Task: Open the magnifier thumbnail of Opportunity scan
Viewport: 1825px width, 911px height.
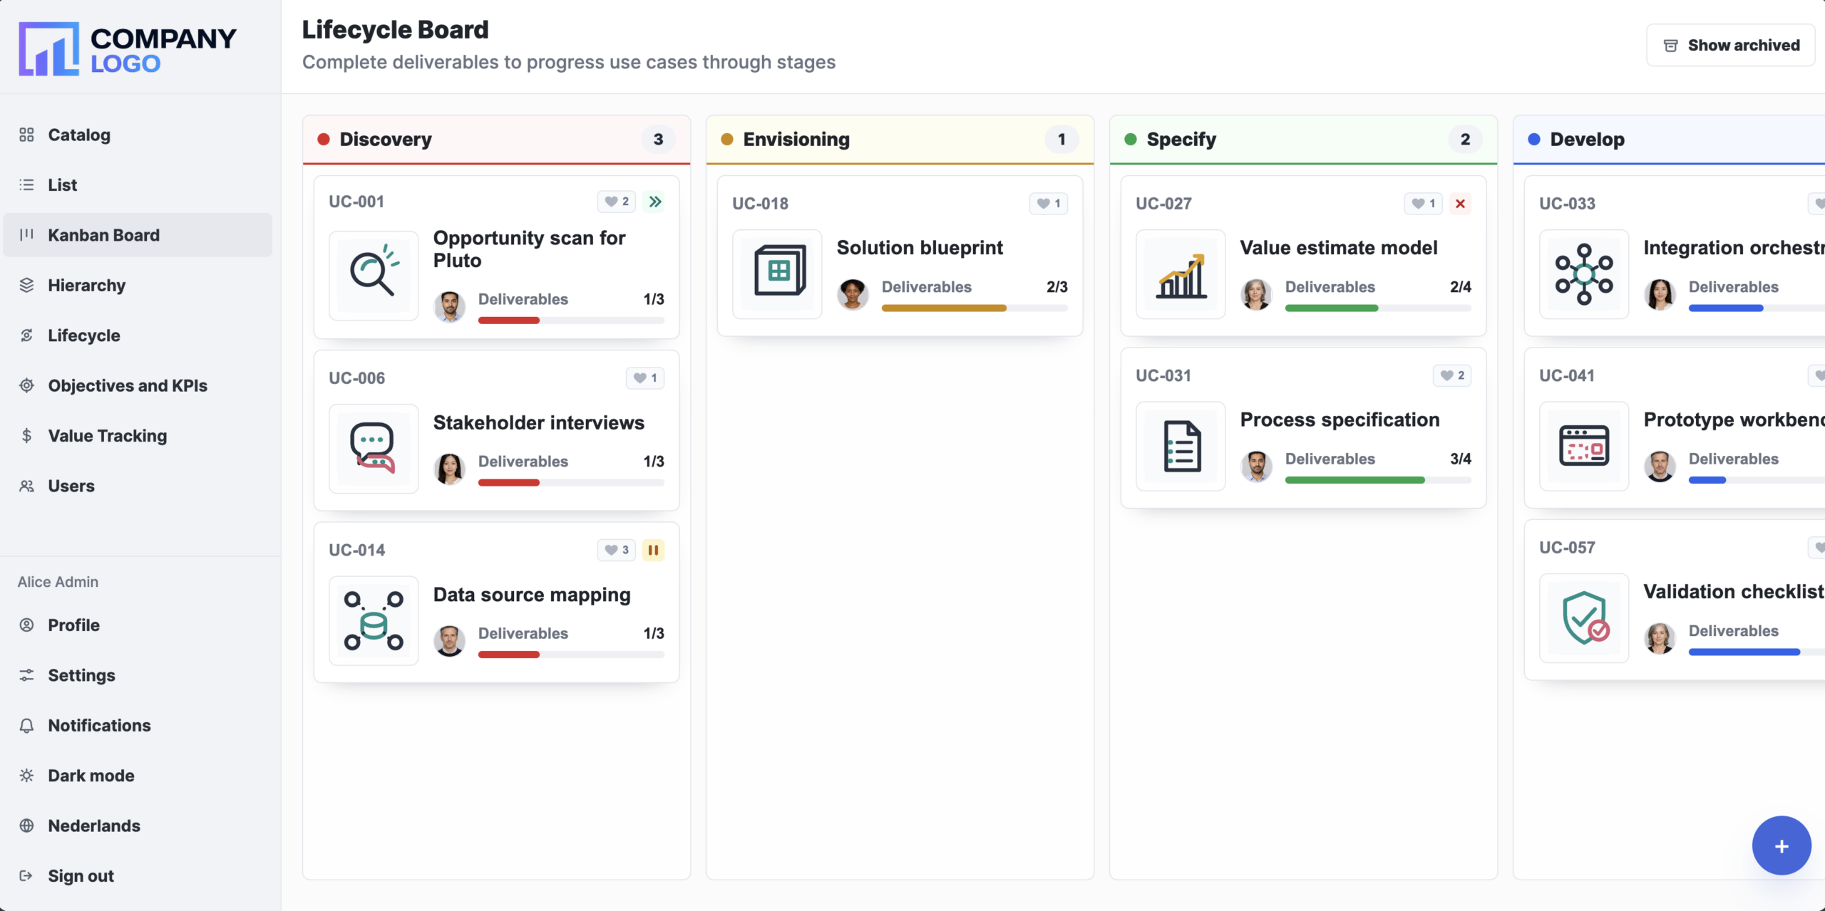Action: 374,275
